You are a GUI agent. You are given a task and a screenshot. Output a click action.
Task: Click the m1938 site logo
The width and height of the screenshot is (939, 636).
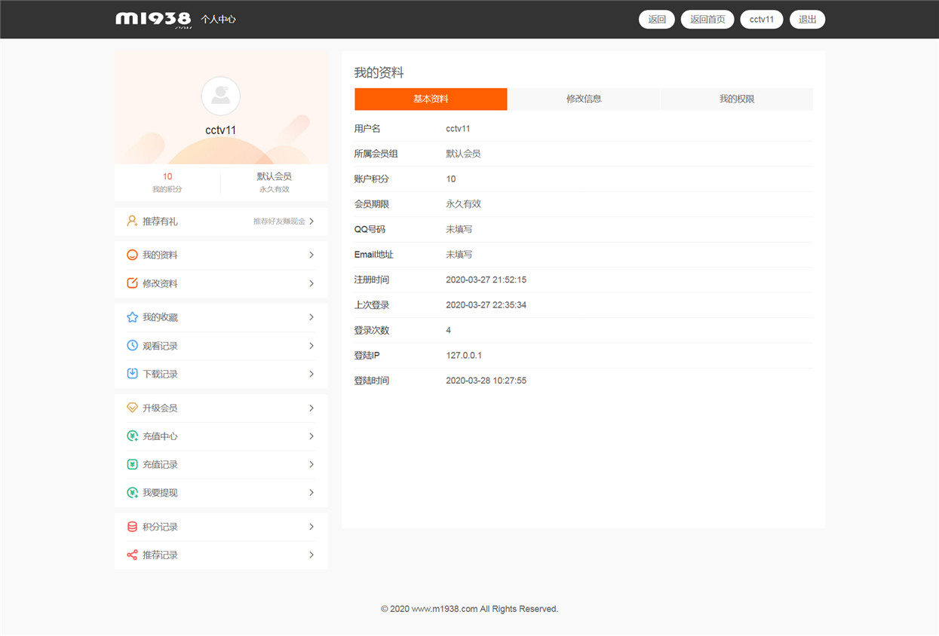click(153, 20)
